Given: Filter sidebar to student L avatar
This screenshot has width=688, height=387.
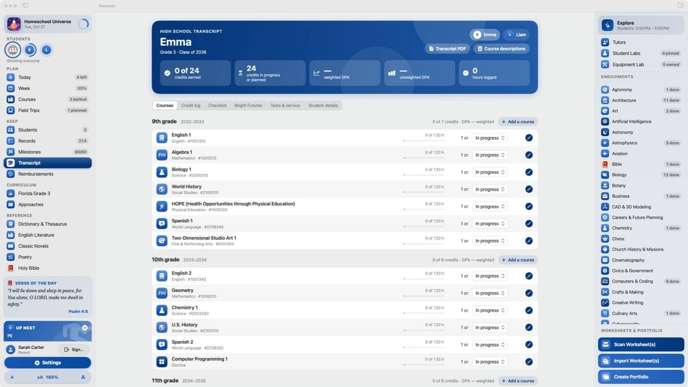Looking at the screenshot, I should click(x=46, y=50).
